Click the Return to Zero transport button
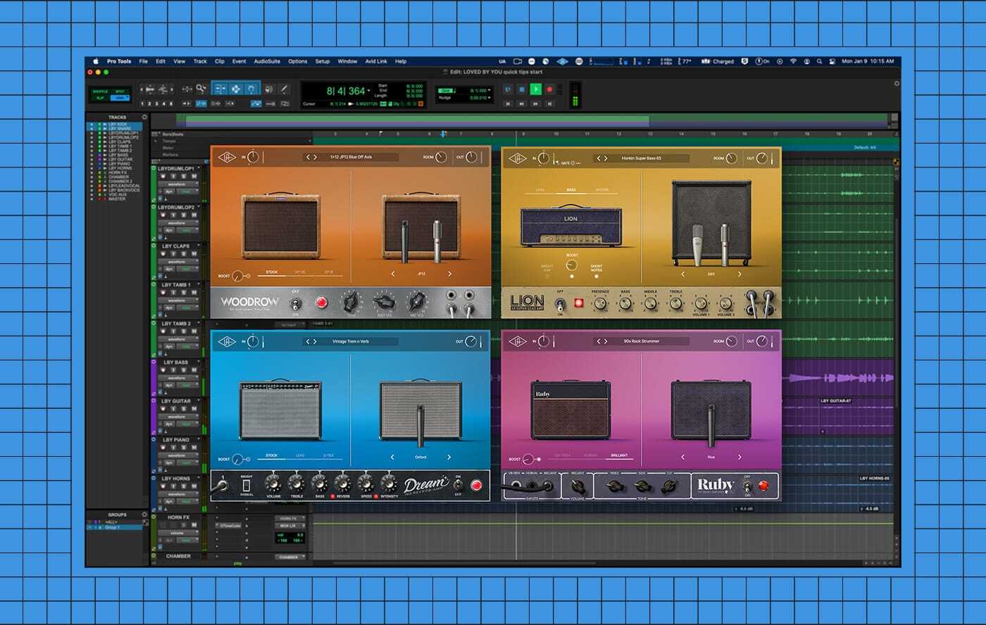This screenshot has height=625, width=986. [x=508, y=104]
